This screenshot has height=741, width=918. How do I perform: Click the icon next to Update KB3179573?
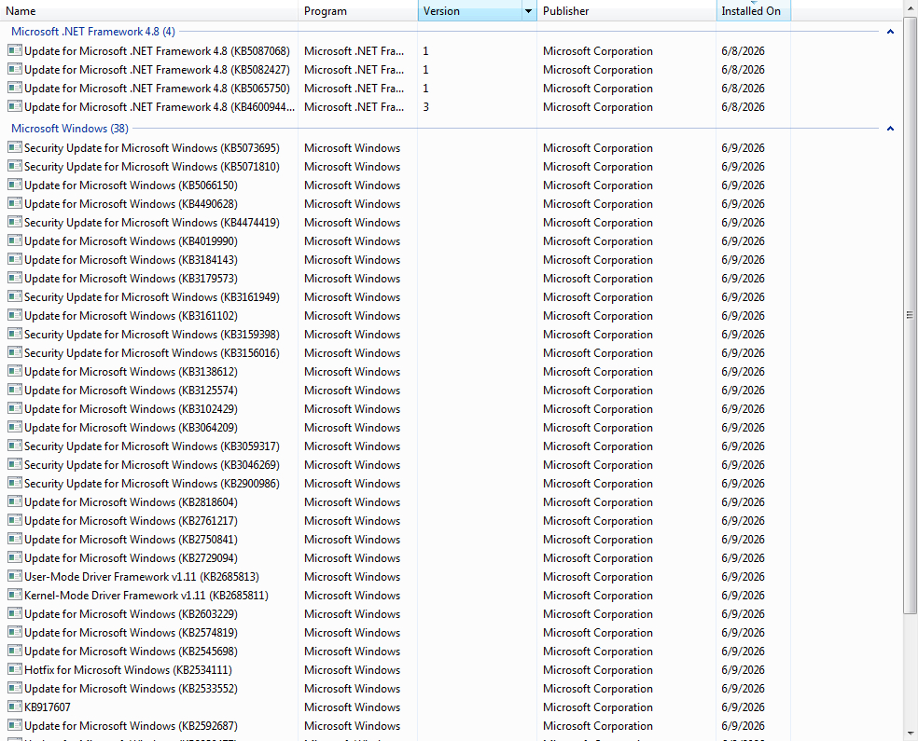(x=15, y=279)
